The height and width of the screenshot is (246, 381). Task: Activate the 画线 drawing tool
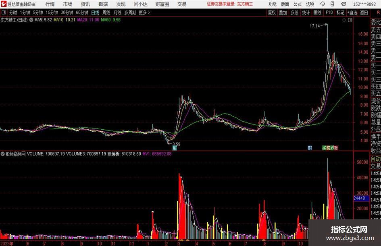click(317, 13)
